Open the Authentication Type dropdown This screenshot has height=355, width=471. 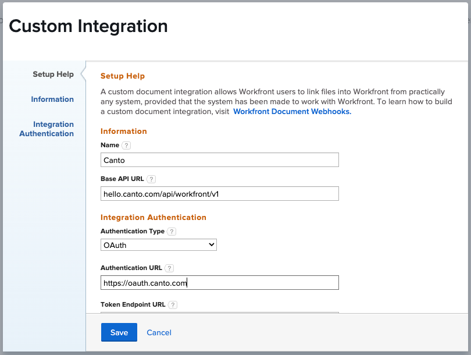tap(159, 244)
